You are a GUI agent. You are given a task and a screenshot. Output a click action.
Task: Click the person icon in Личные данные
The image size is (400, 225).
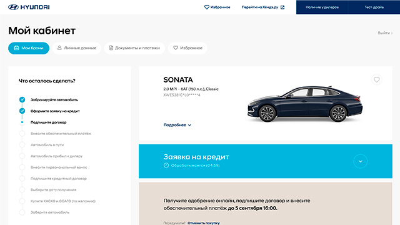tap(59, 47)
